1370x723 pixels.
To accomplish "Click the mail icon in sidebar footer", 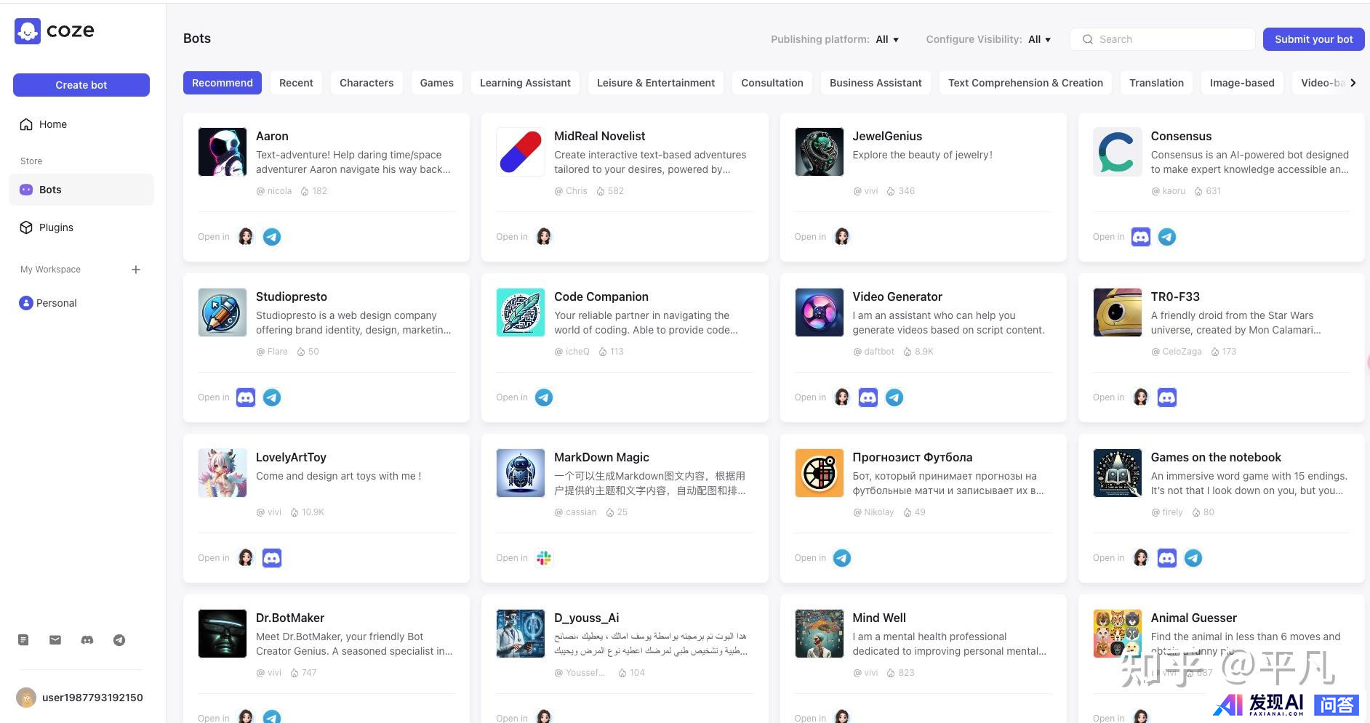I will pyautogui.click(x=55, y=640).
